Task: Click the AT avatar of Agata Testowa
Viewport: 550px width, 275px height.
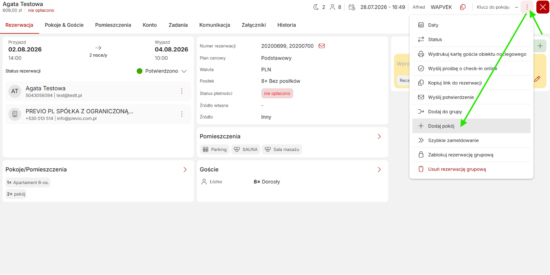Action: (15, 91)
